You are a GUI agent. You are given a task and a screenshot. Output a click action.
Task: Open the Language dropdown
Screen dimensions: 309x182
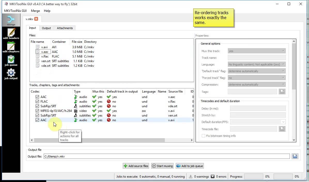click(x=257, y=64)
